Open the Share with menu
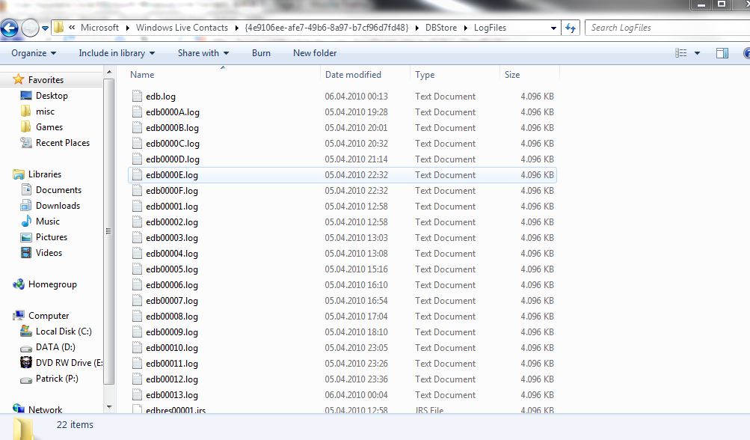Screen dimensions: 750x440 pyautogui.click(x=203, y=53)
